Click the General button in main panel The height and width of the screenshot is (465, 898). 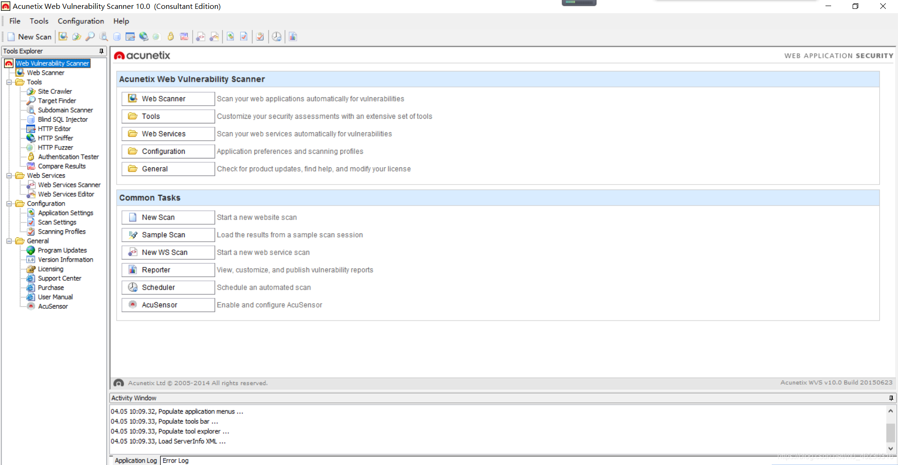tap(168, 169)
